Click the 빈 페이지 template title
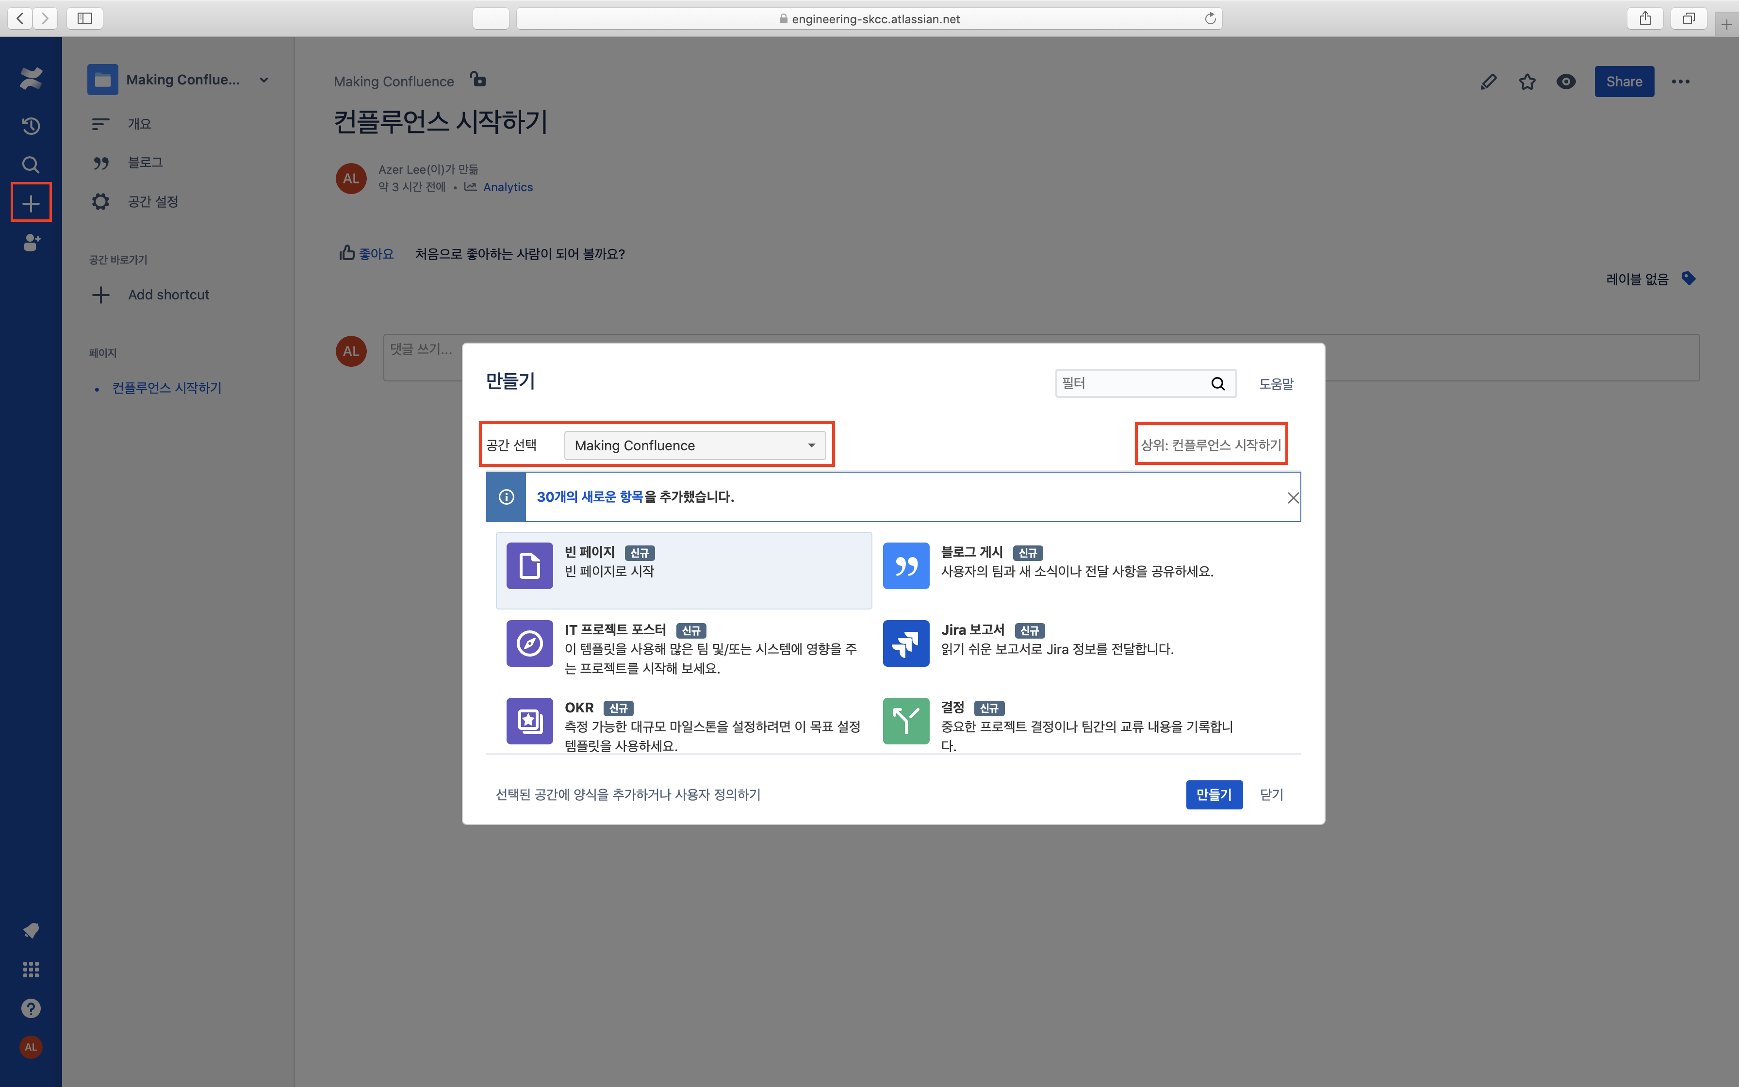 click(x=589, y=552)
